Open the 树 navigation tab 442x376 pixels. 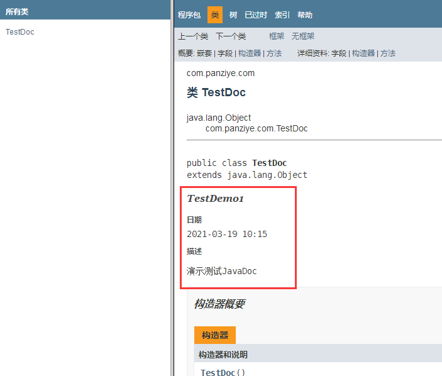click(x=233, y=14)
